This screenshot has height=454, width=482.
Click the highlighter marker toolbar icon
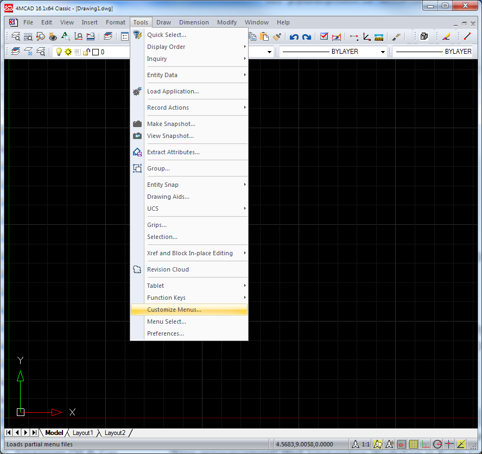pyautogui.click(x=446, y=36)
